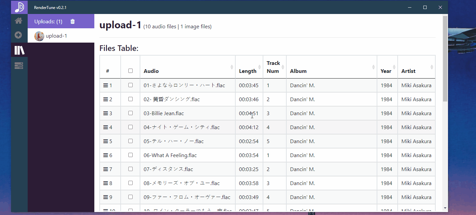Click length 00:03:54 in row 6
Screen dimensions: 476x215
[x=249, y=155]
